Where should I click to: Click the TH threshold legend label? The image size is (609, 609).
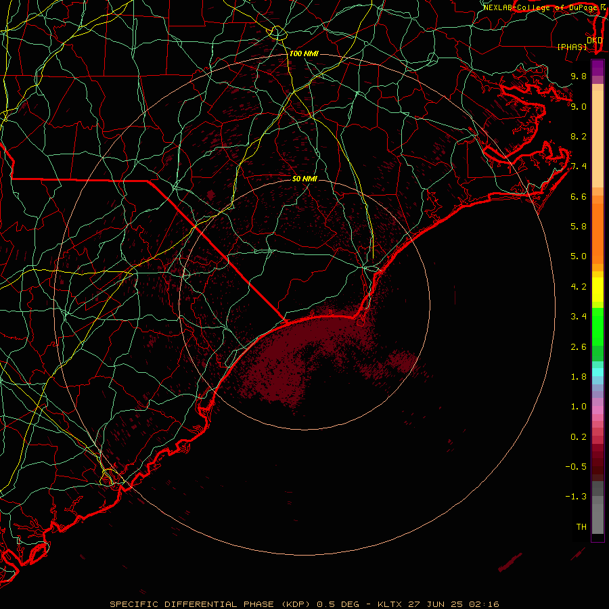pyautogui.click(x=581, y=527)
